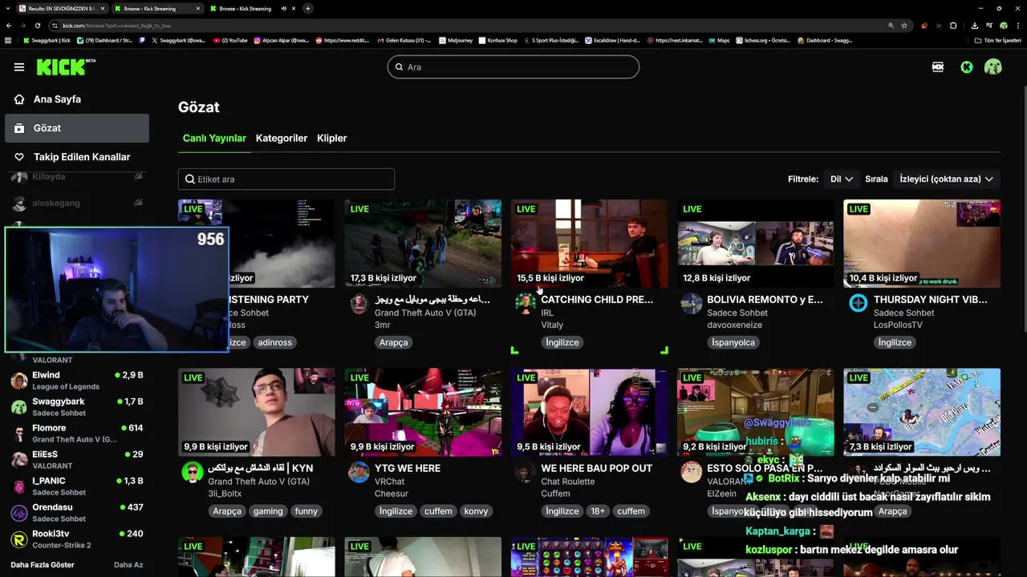Click the İspanyolca tag under davooxeneize stream
1027x577 pixels.
coord(733,342)
